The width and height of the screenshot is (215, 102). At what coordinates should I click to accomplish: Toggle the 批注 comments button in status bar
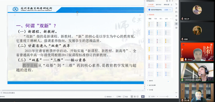point(126,97)
